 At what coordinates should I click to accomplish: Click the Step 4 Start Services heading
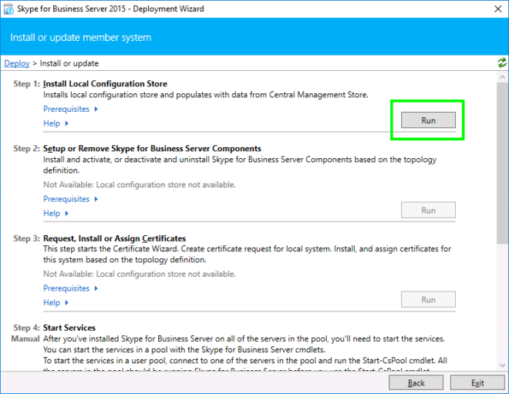69,328
